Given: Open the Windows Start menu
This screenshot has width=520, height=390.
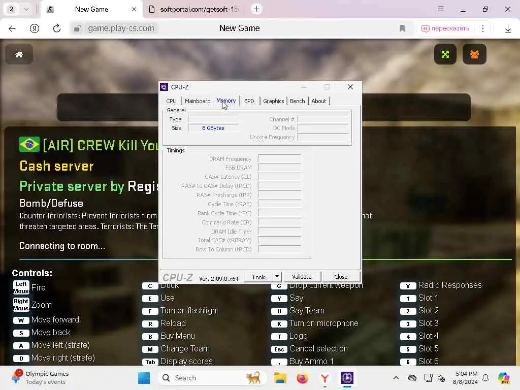Looking at the screenshot, I should [144, 378].
